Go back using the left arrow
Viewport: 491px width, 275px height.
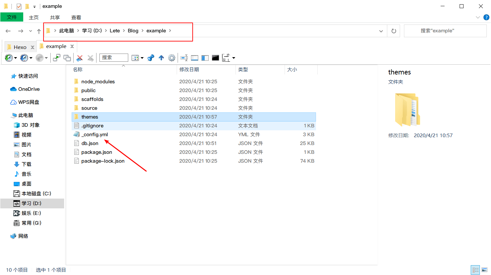point(8,31)
